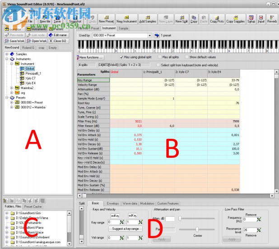Click the Snapshot toolbar icon

75,19
